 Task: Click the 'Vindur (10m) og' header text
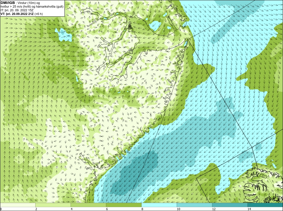coord(29,3)
